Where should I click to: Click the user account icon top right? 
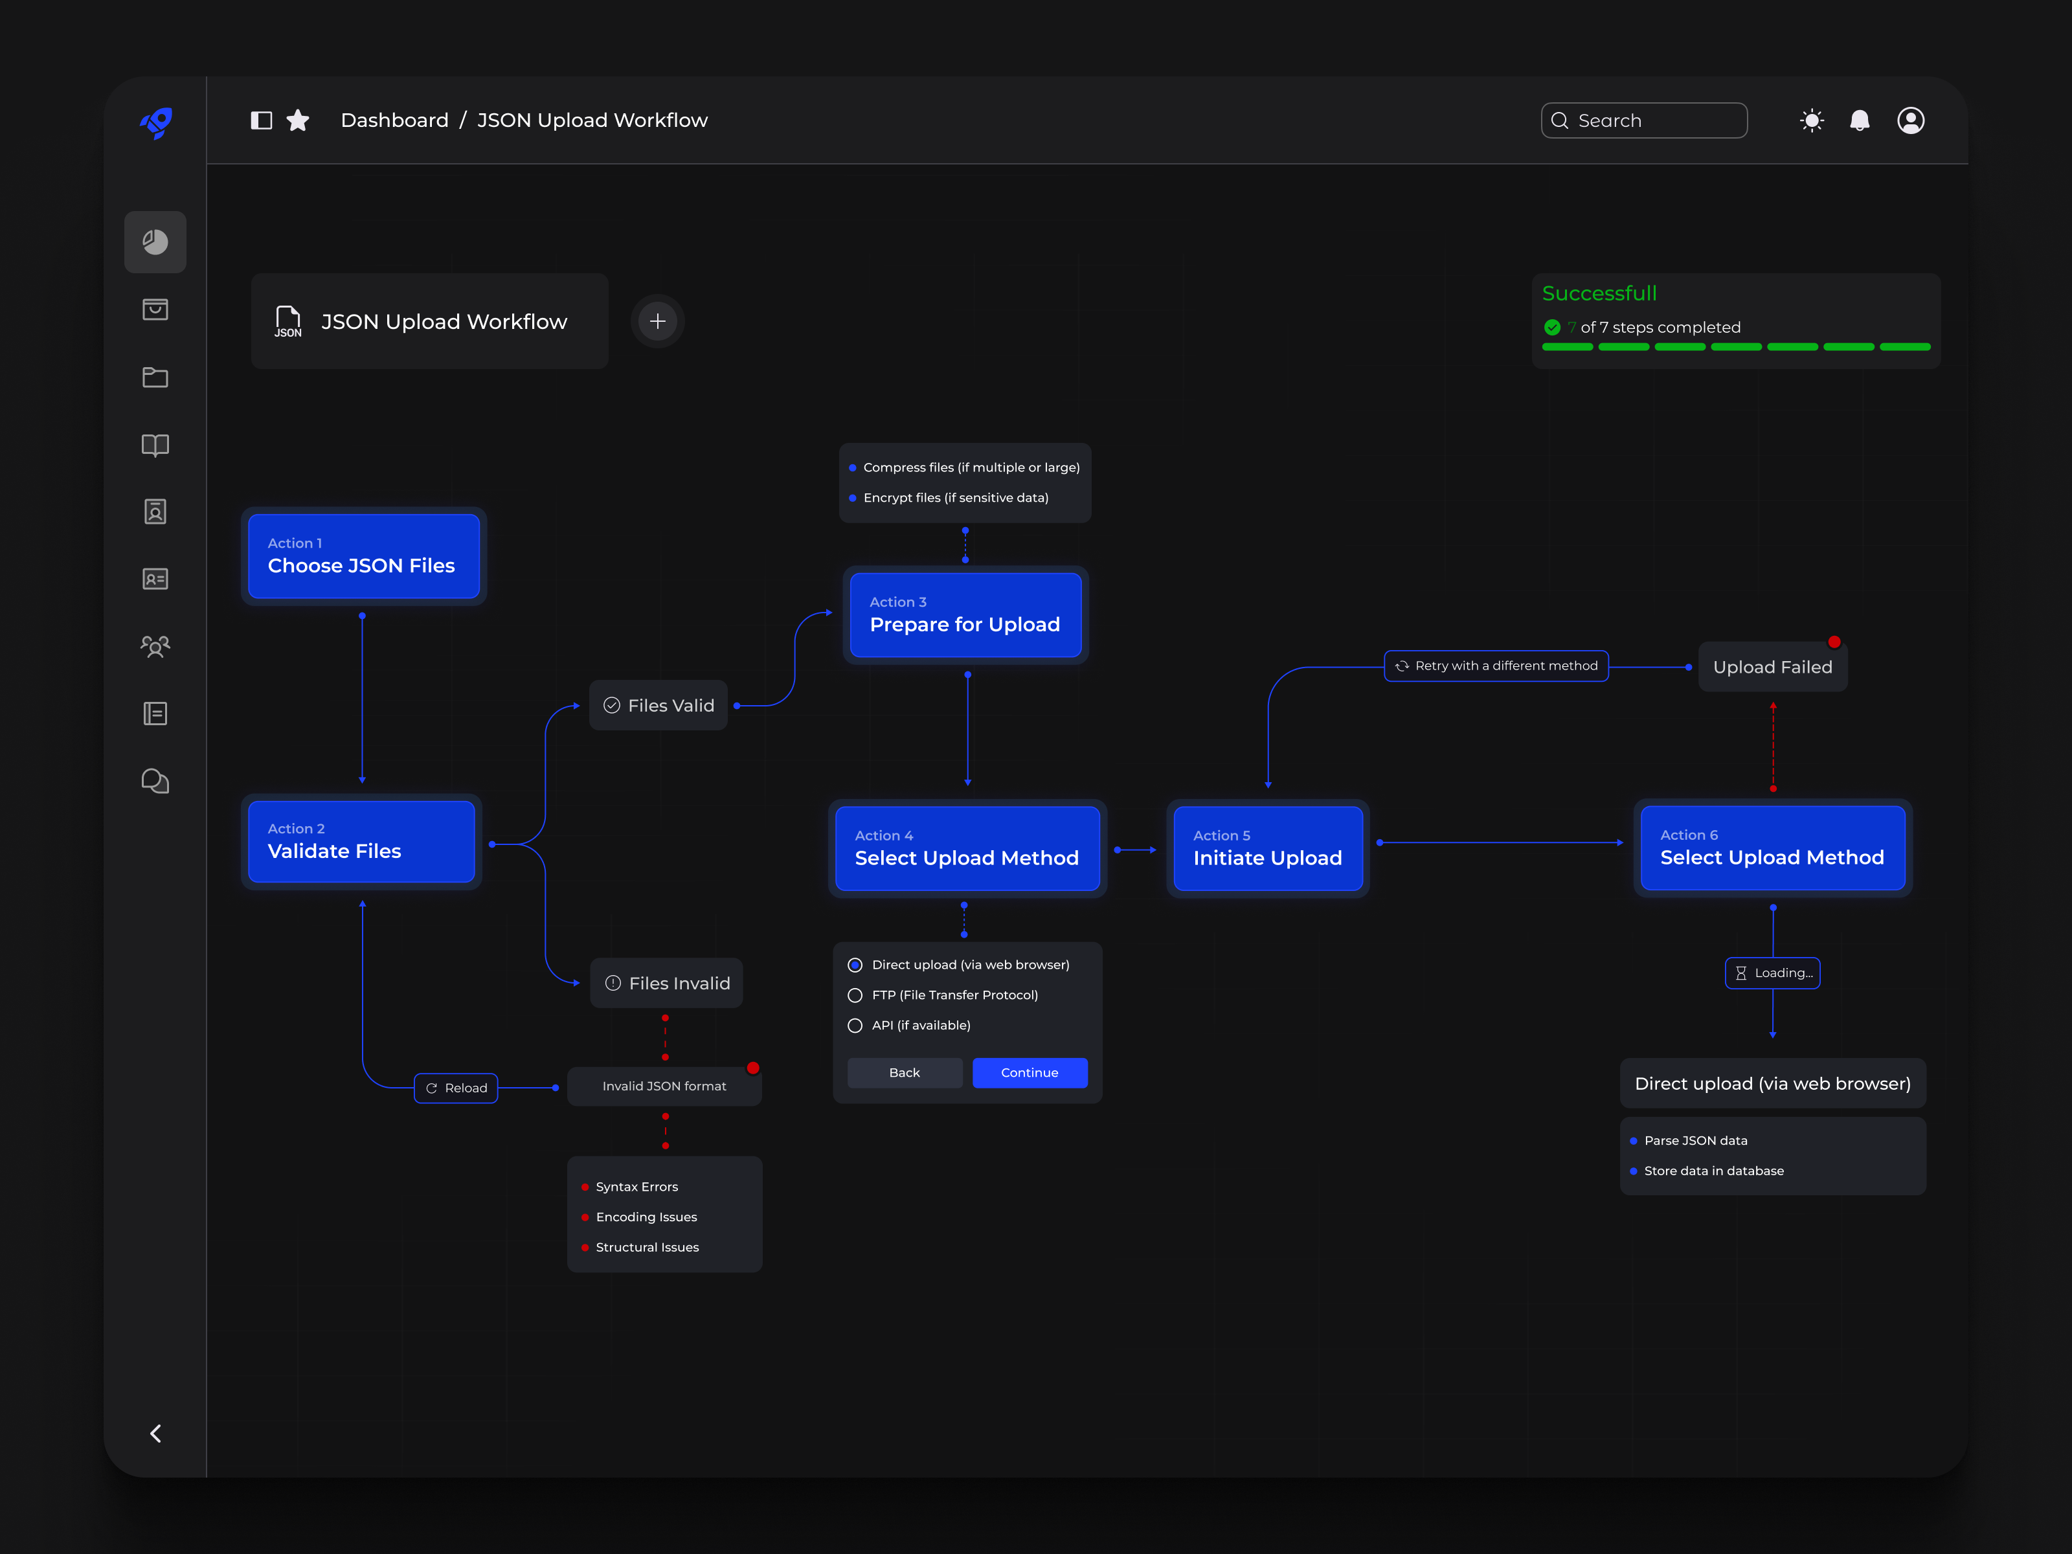(x=1910, y=120)
